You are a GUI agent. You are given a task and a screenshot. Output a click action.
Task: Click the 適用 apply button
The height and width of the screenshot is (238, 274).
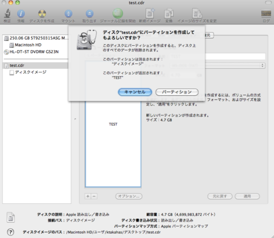pos(247,197)
